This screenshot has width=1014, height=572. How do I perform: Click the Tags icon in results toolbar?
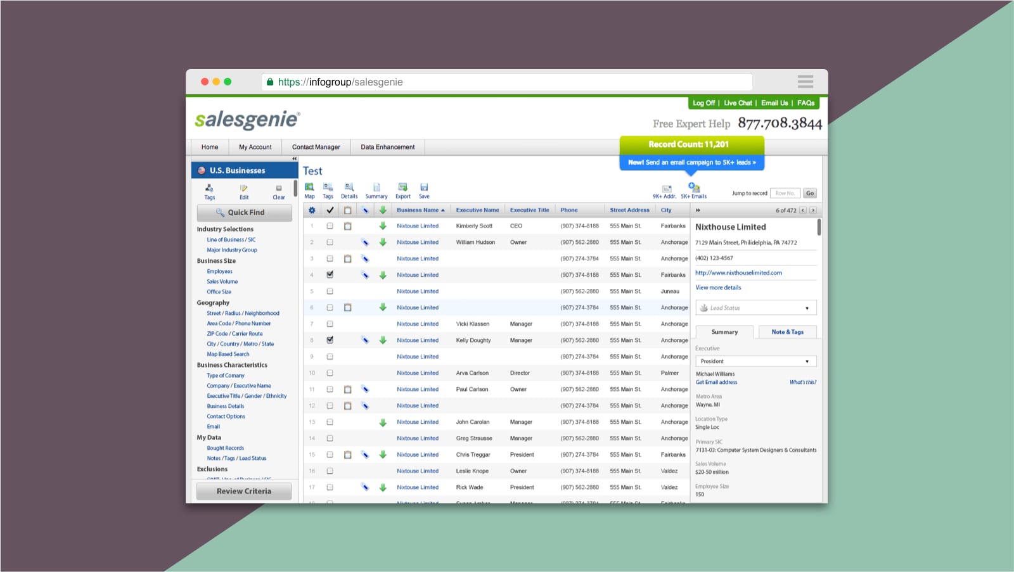coord(328,187)
